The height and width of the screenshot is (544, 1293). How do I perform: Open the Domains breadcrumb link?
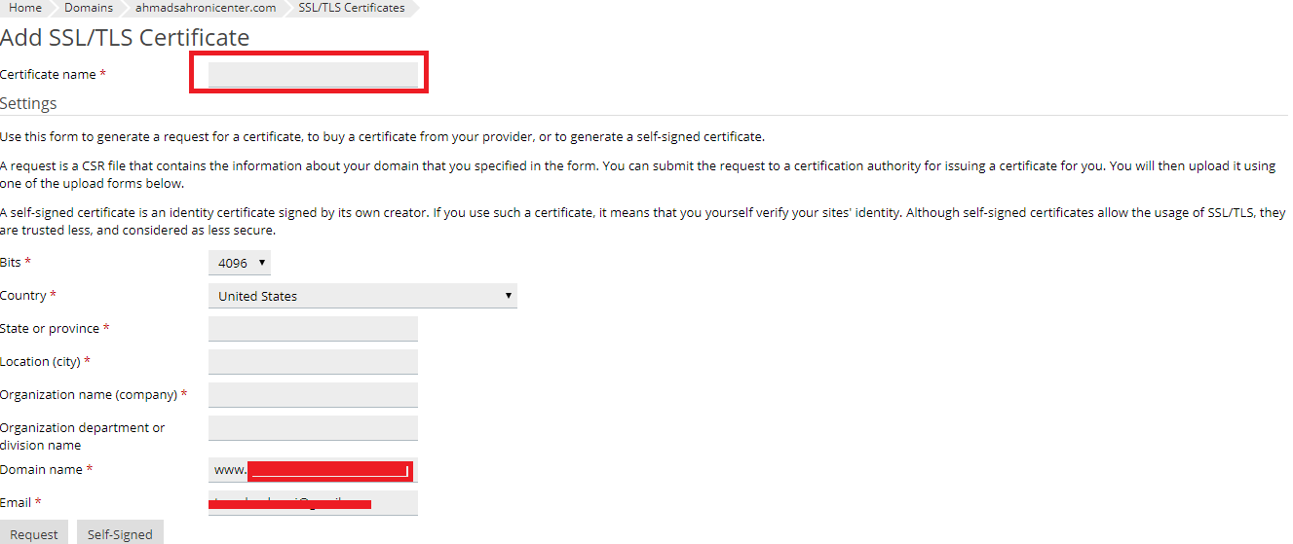pos(89,8)
